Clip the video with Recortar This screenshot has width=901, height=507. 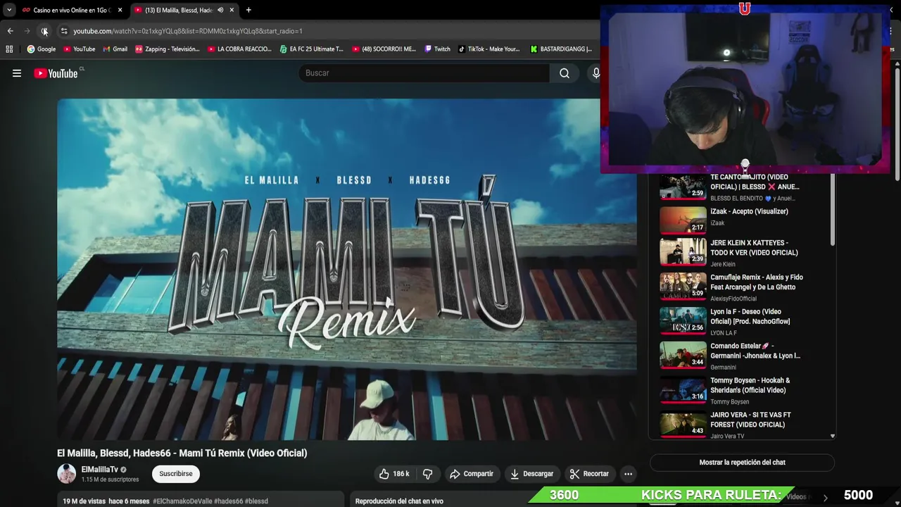pyautogui.click(x=589, y=474)
